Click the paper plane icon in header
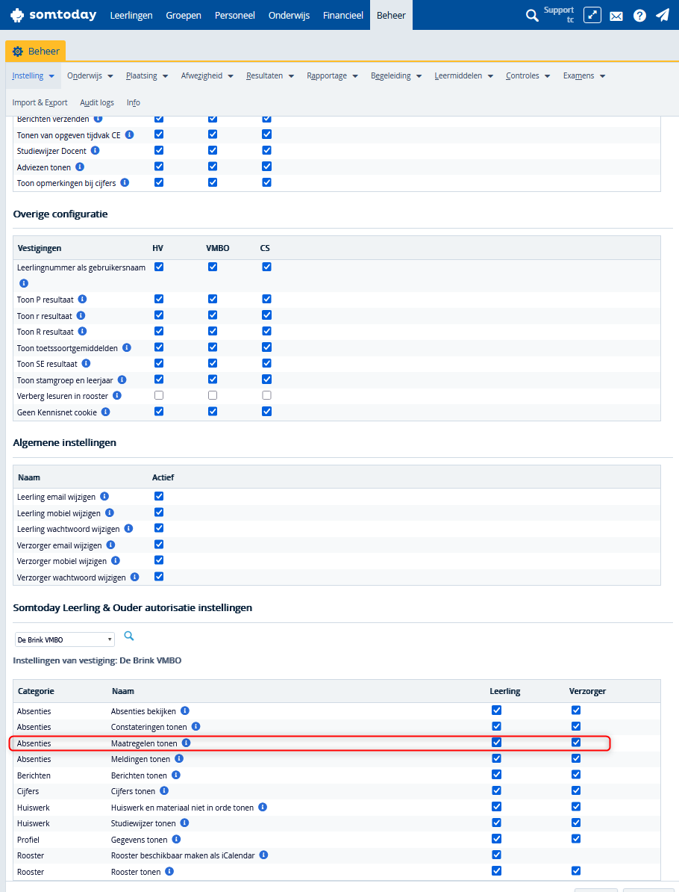This screenshot has height=892, width=679. (663, 15)
